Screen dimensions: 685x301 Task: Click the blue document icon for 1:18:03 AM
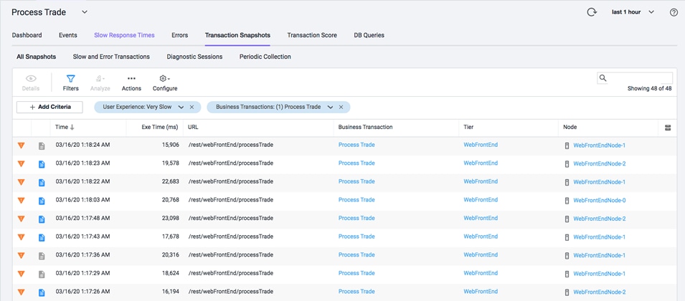coord(42,201)
